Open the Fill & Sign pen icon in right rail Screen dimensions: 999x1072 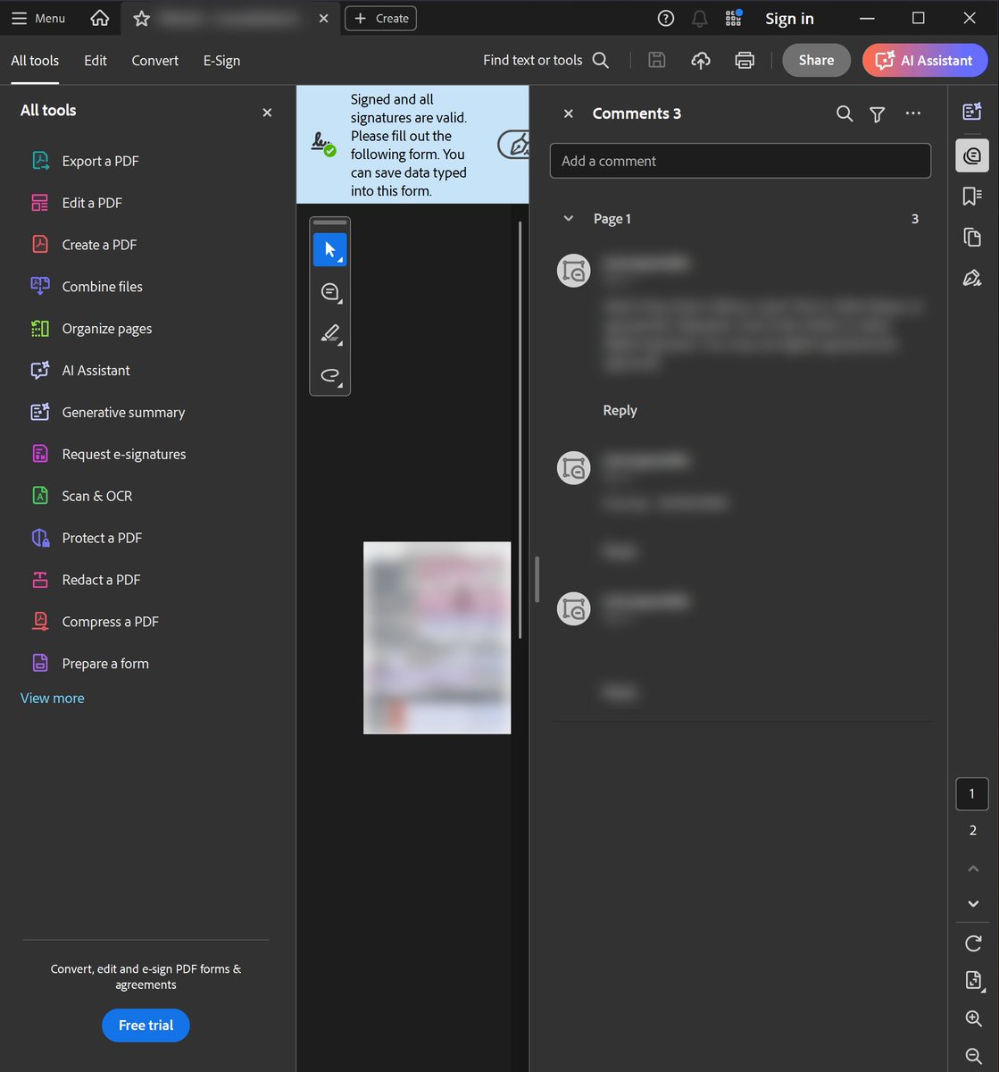pos(972,278)
